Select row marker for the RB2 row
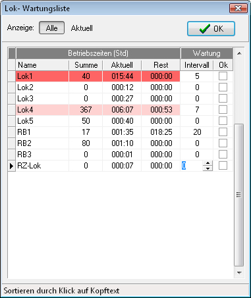The image size is (251, 298). pos(12,143)
